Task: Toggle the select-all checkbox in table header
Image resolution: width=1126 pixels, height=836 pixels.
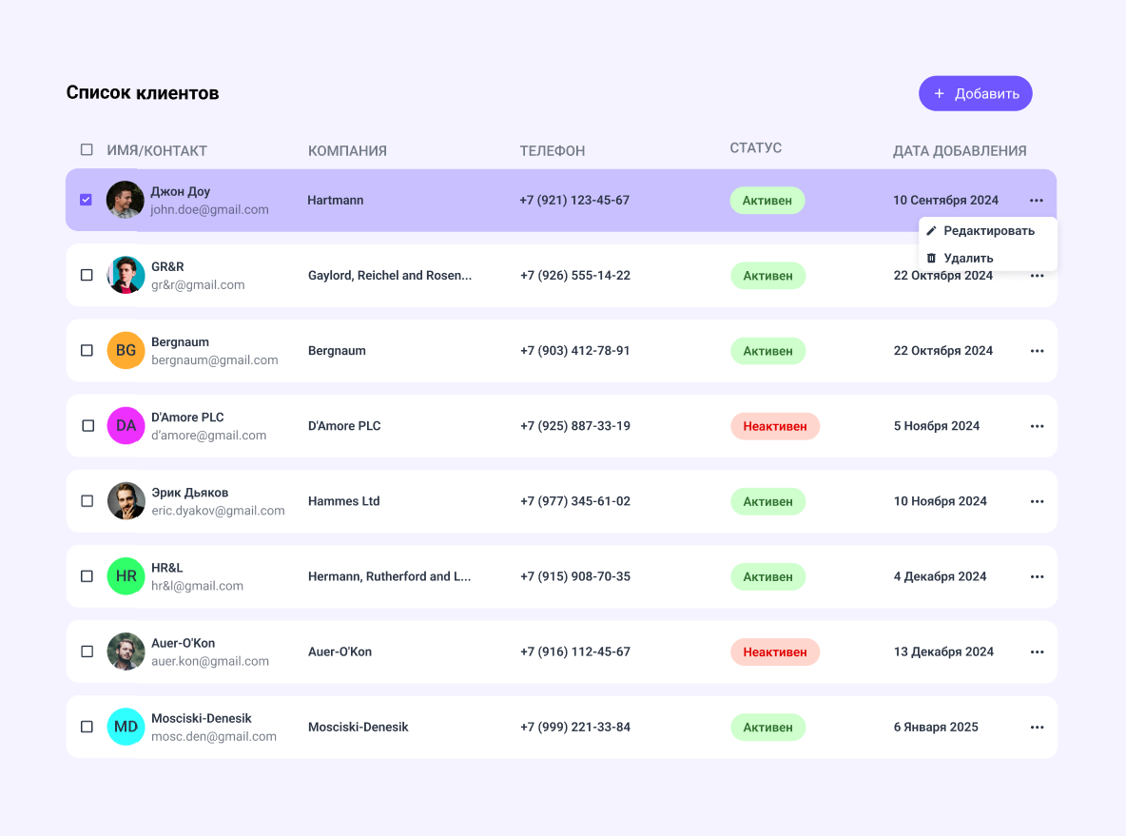Action: point(87,149)
